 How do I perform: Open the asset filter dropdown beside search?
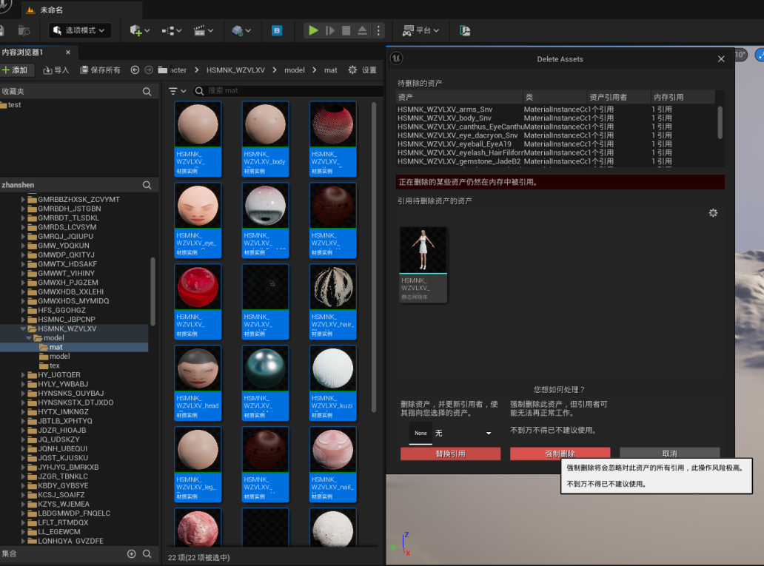pyautogui.click(x=176, y=91)
